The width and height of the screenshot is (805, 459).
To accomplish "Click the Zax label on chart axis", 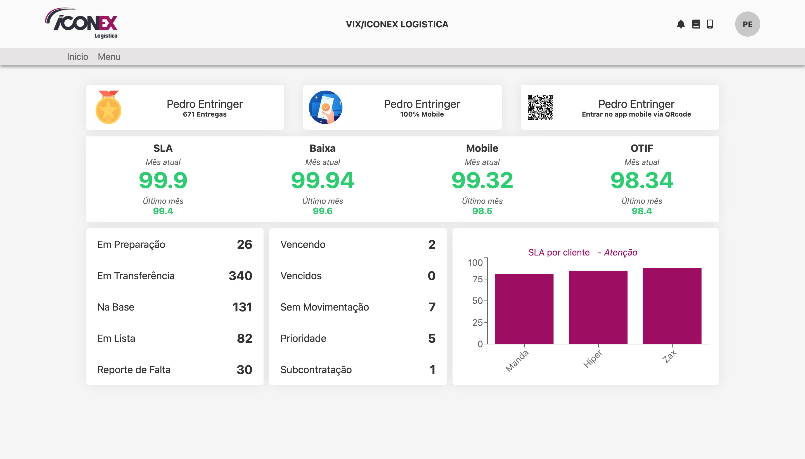I will (669, 356).
